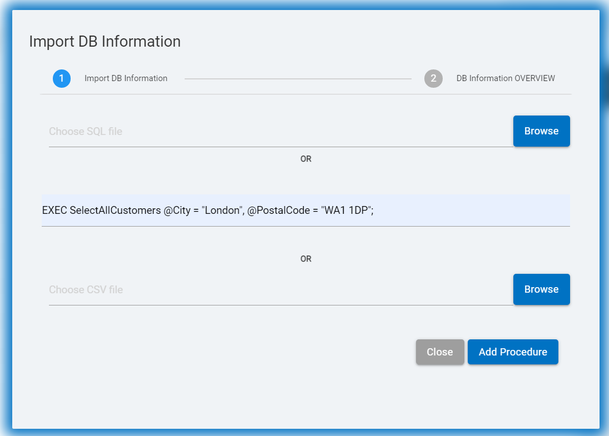Click the OR label below the SQL file field
Image resolution: width=609 pixels, height=436 pixels.
pos(306,159)
